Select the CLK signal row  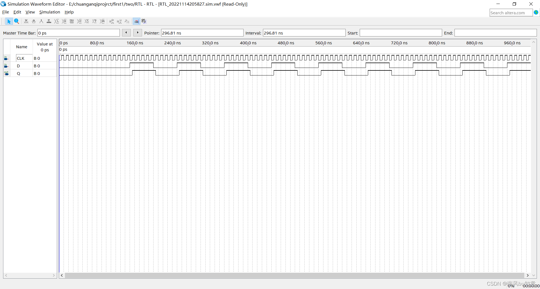click(x=30, y=58)
